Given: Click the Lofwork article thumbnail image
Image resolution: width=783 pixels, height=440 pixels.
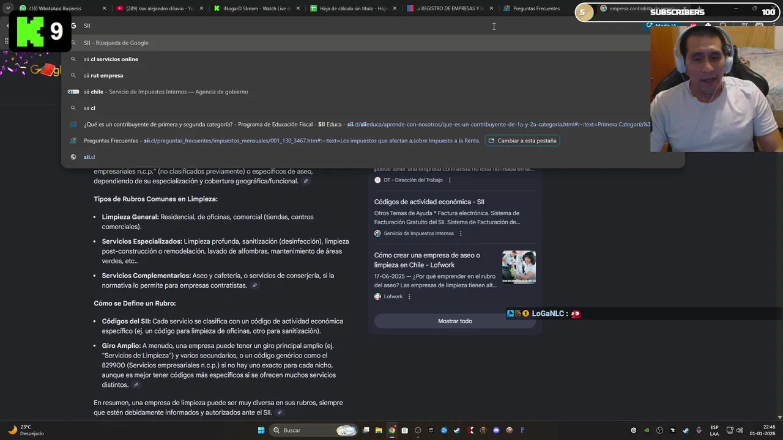Looking at the screenshot, I should click(519, 267).
